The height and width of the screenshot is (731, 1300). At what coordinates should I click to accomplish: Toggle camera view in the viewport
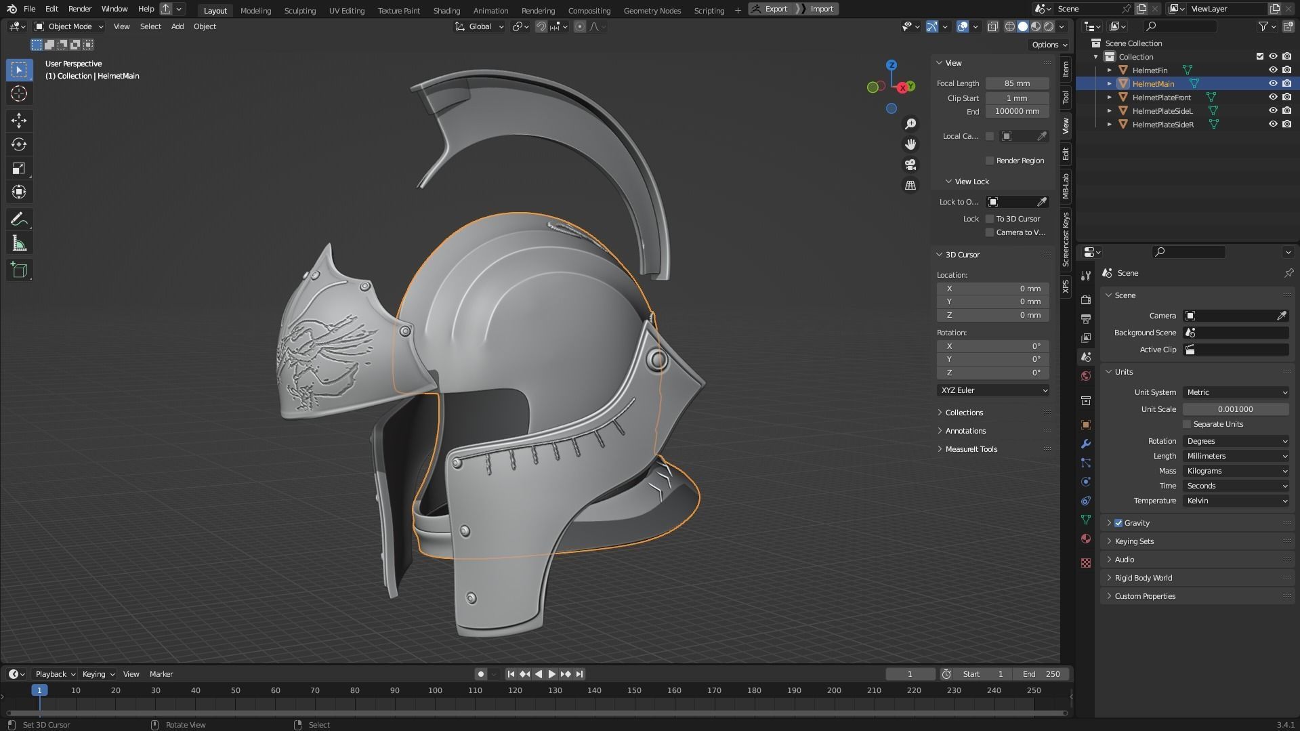pos(910,165)
